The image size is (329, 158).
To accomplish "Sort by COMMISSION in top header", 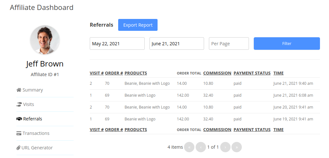I will 217,73.
